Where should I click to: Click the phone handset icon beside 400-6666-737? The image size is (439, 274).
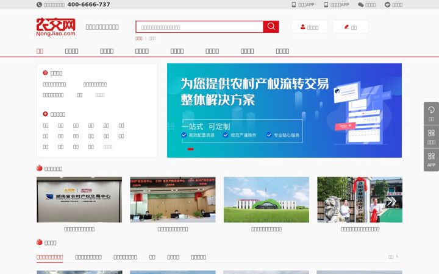click(39, 4)
